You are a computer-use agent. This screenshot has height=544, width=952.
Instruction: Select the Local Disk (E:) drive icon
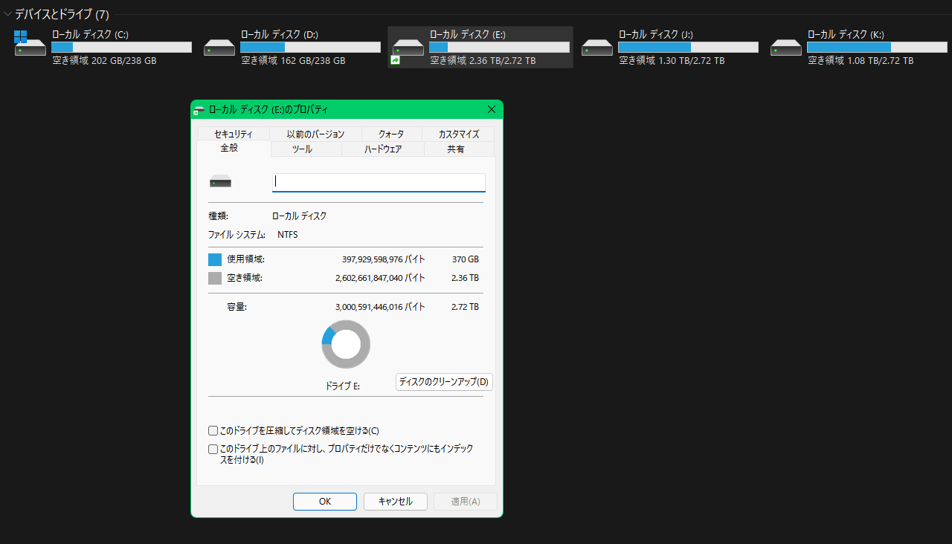pos(408,51)
